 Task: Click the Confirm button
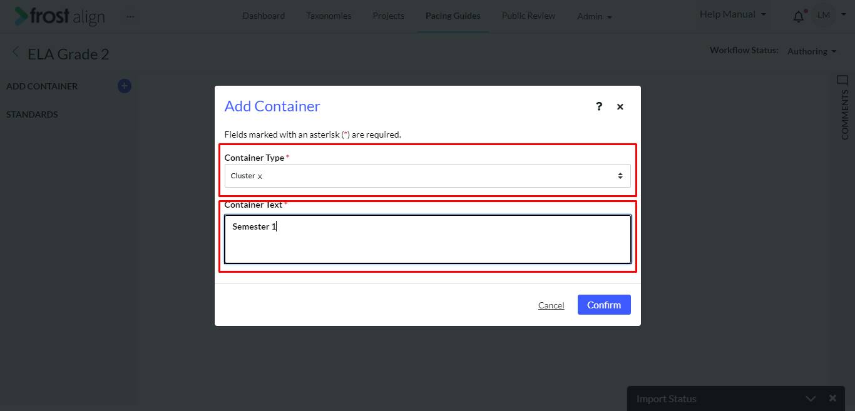click(x=604, y=305)
